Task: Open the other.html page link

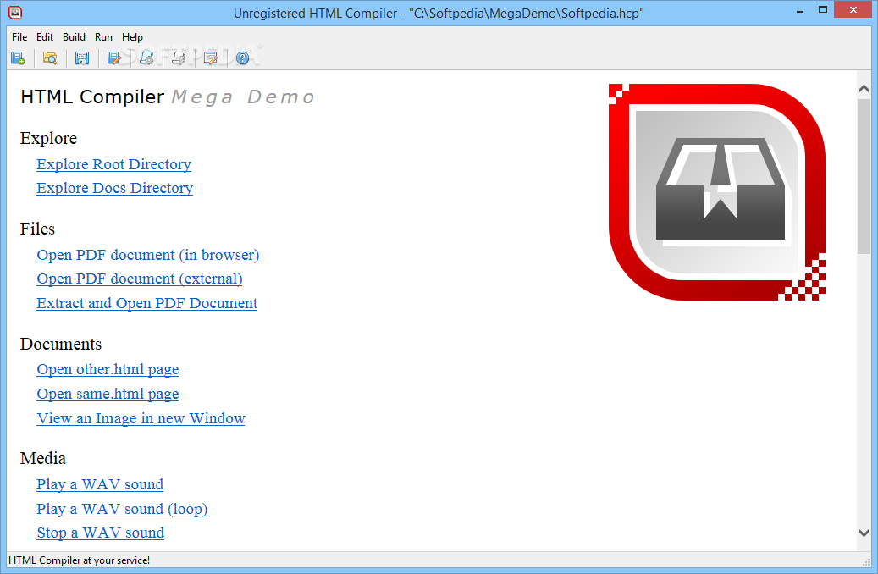Action: tap(108, 370)
